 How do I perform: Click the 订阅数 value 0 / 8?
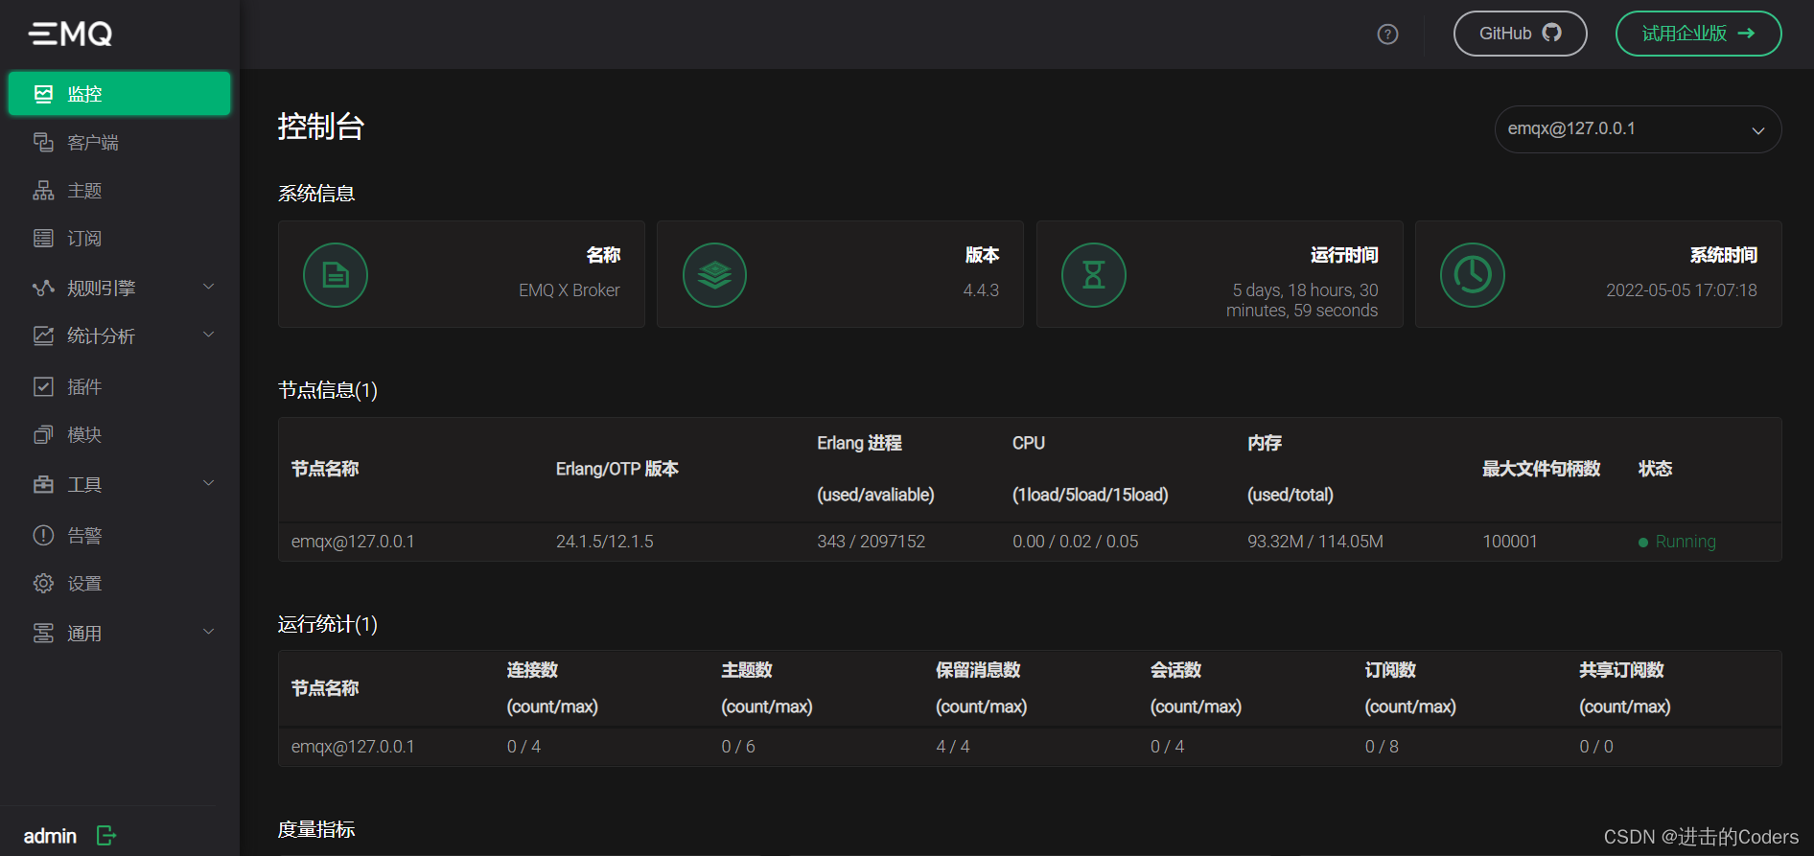pyautogui.click(x=1382, y=747)
